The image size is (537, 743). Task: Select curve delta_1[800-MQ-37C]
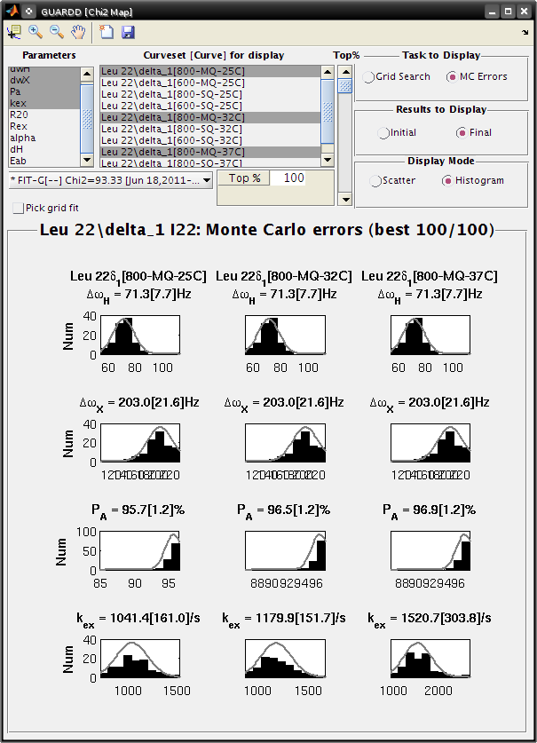pos(210,152)
